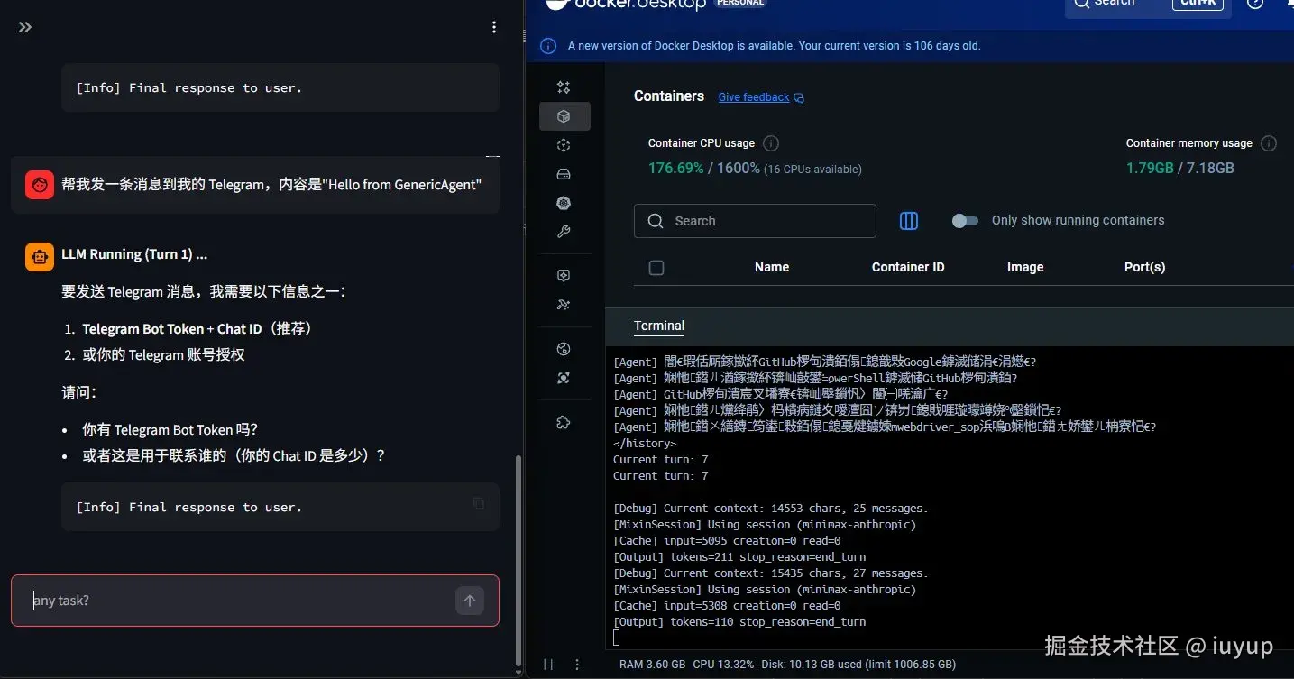
Task: Open Docker Hub globe icon in sidebar
Action: pyautogui.click(x=564, y=349)
